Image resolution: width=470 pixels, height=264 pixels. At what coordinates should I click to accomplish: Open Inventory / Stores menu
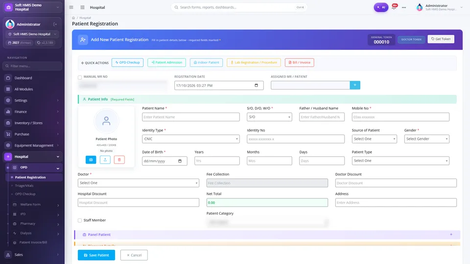(32, 123)
